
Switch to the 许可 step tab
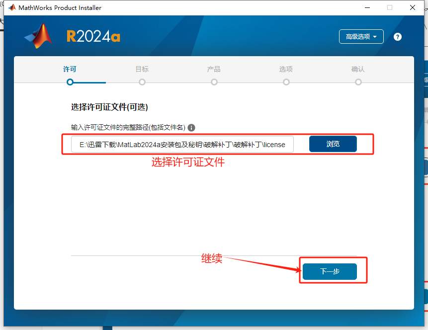(x=70, y=70)
